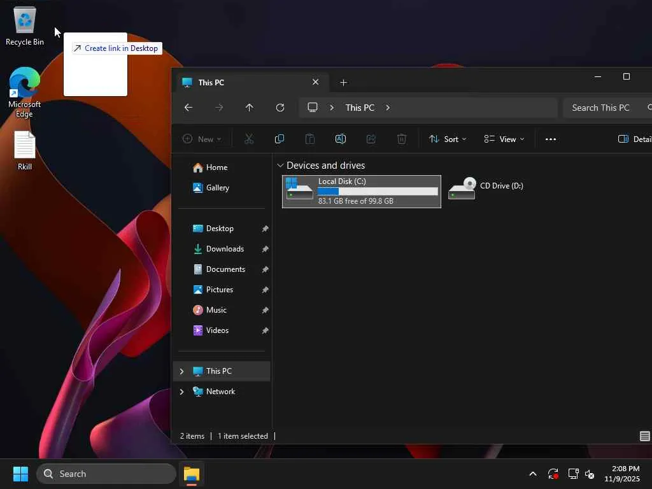Viewport: 652px width, 489px height.
Task: Select the CD Drive (D:) icon
Action: tap(462, 188)
